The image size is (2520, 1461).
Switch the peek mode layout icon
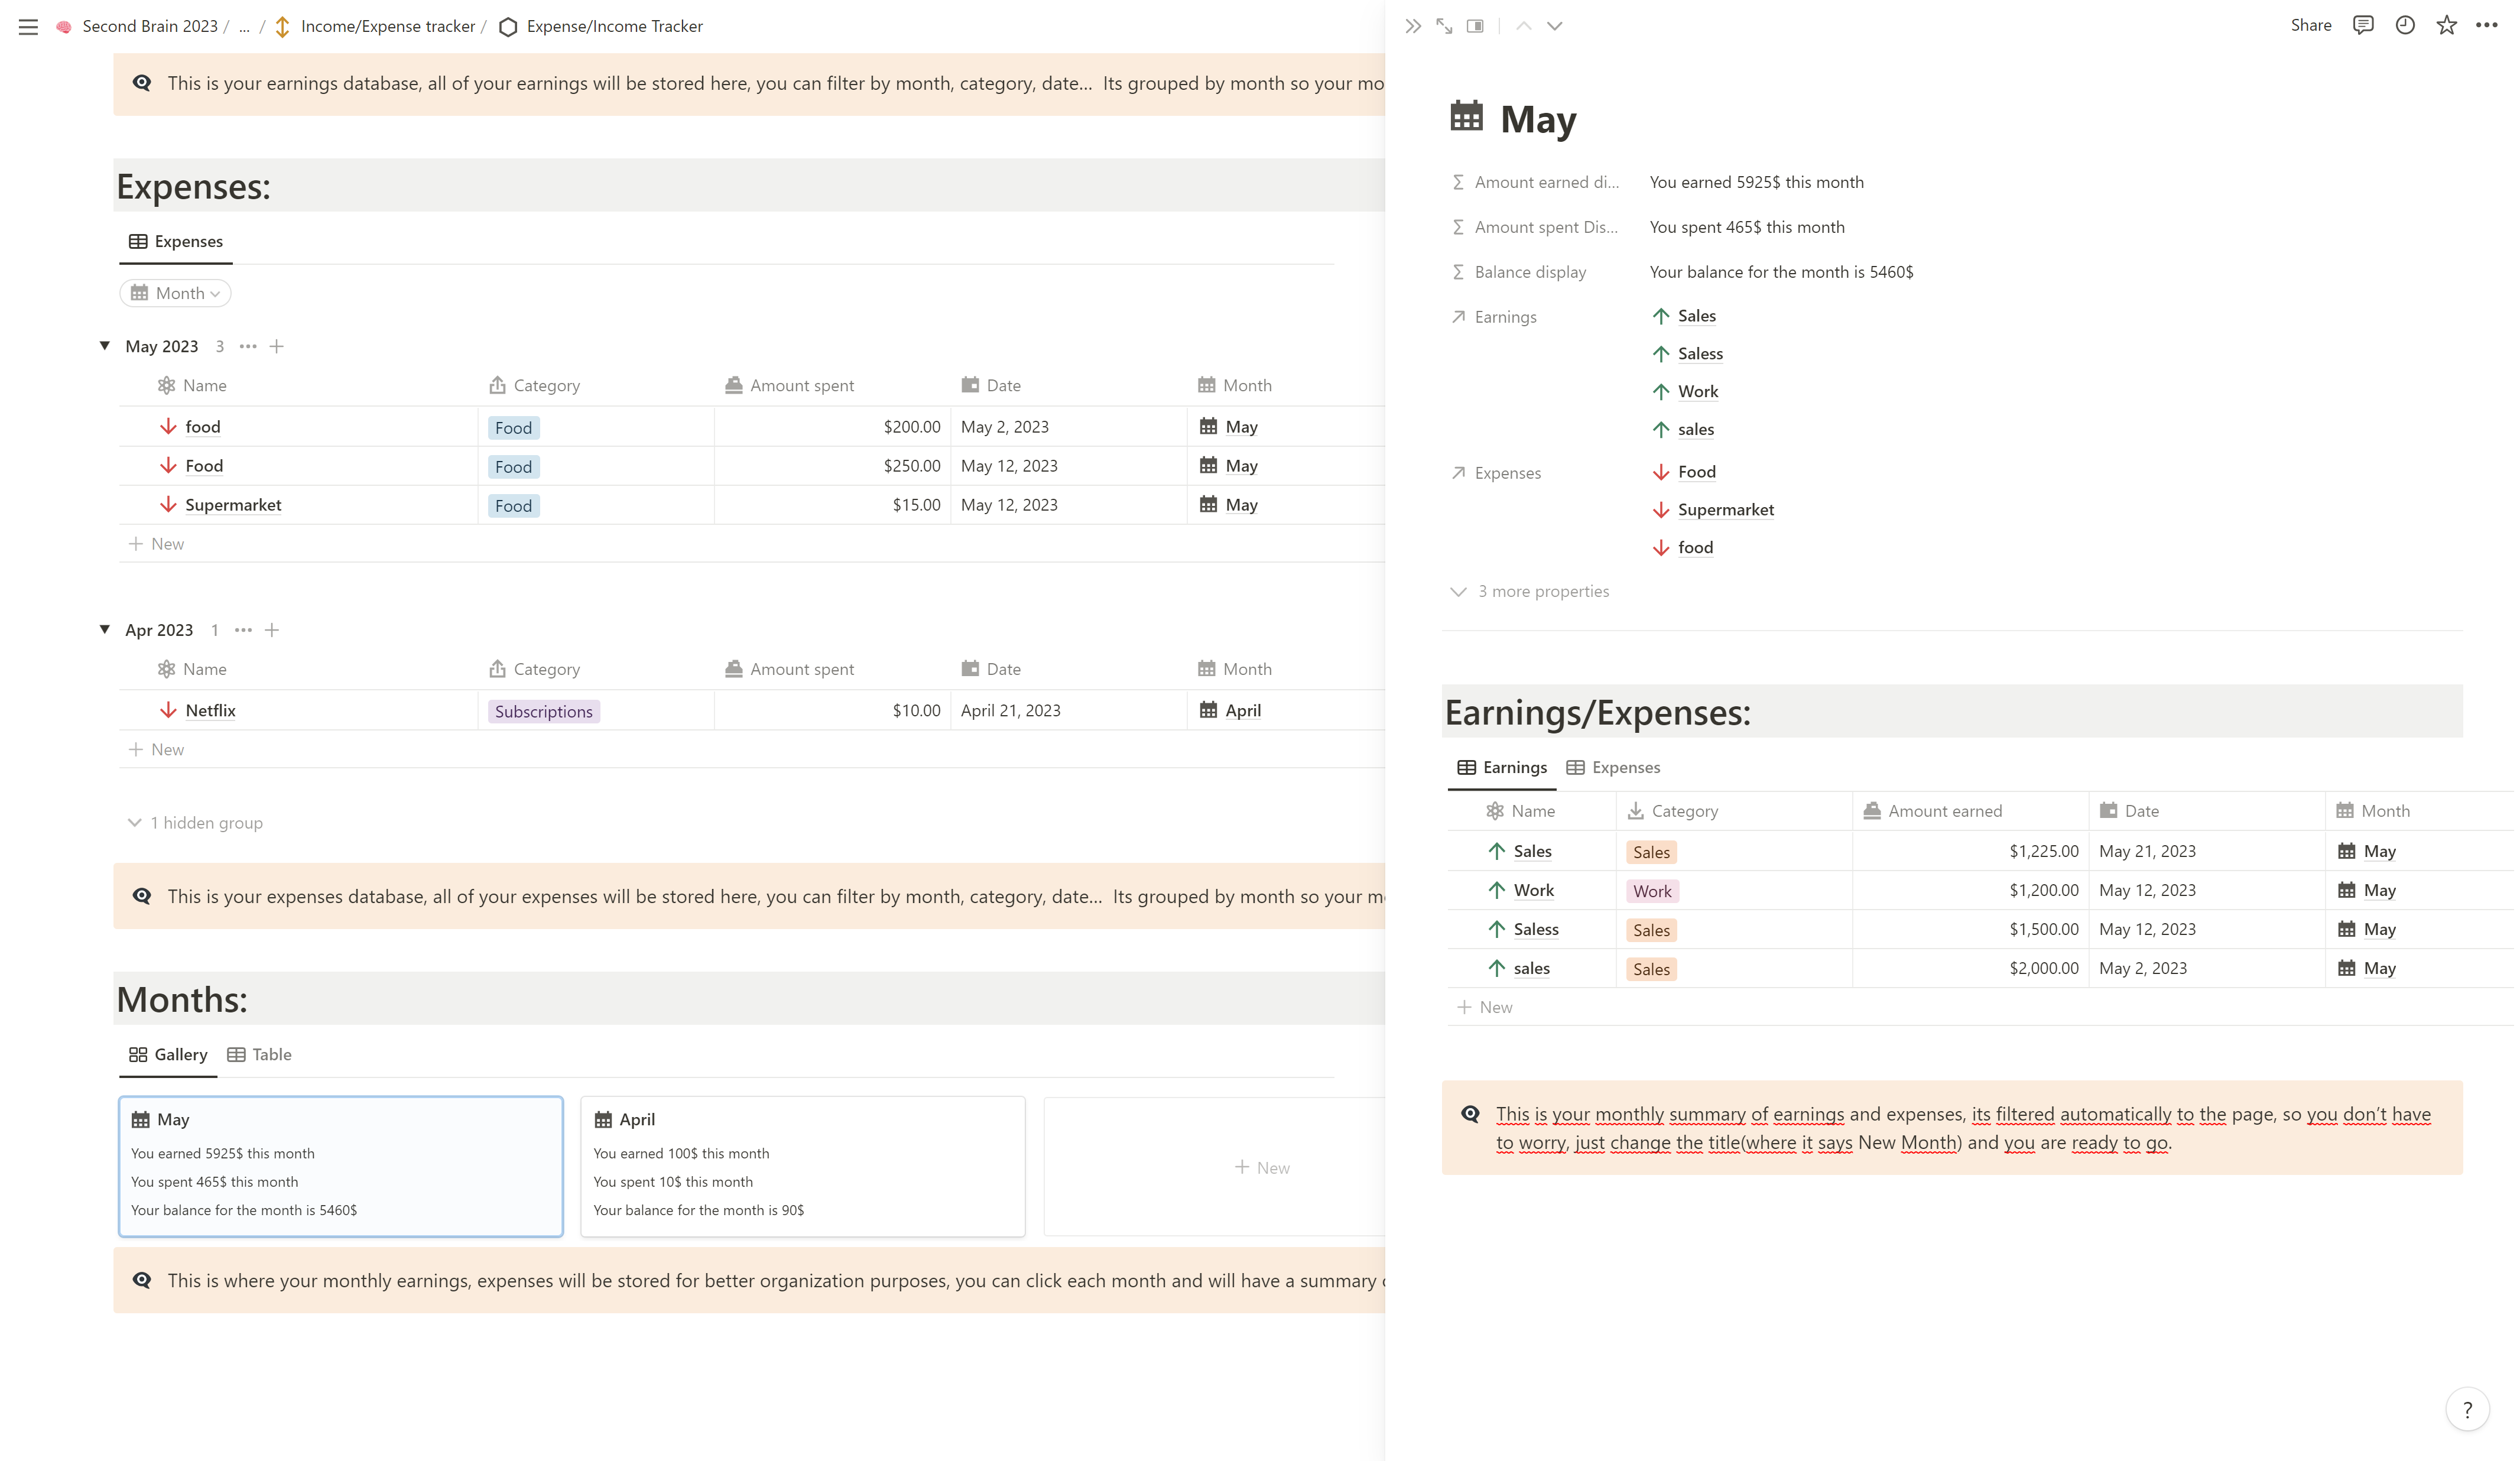click(1475, 26)
